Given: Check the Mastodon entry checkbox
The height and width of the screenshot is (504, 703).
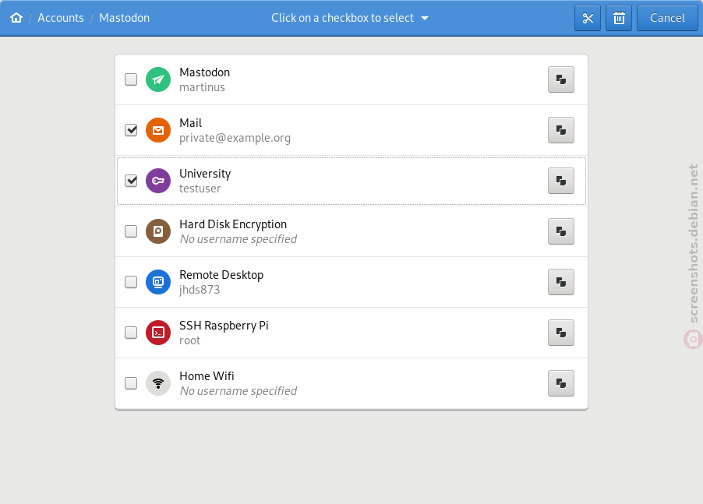Looking at the screenshot, I should point(131,79).
